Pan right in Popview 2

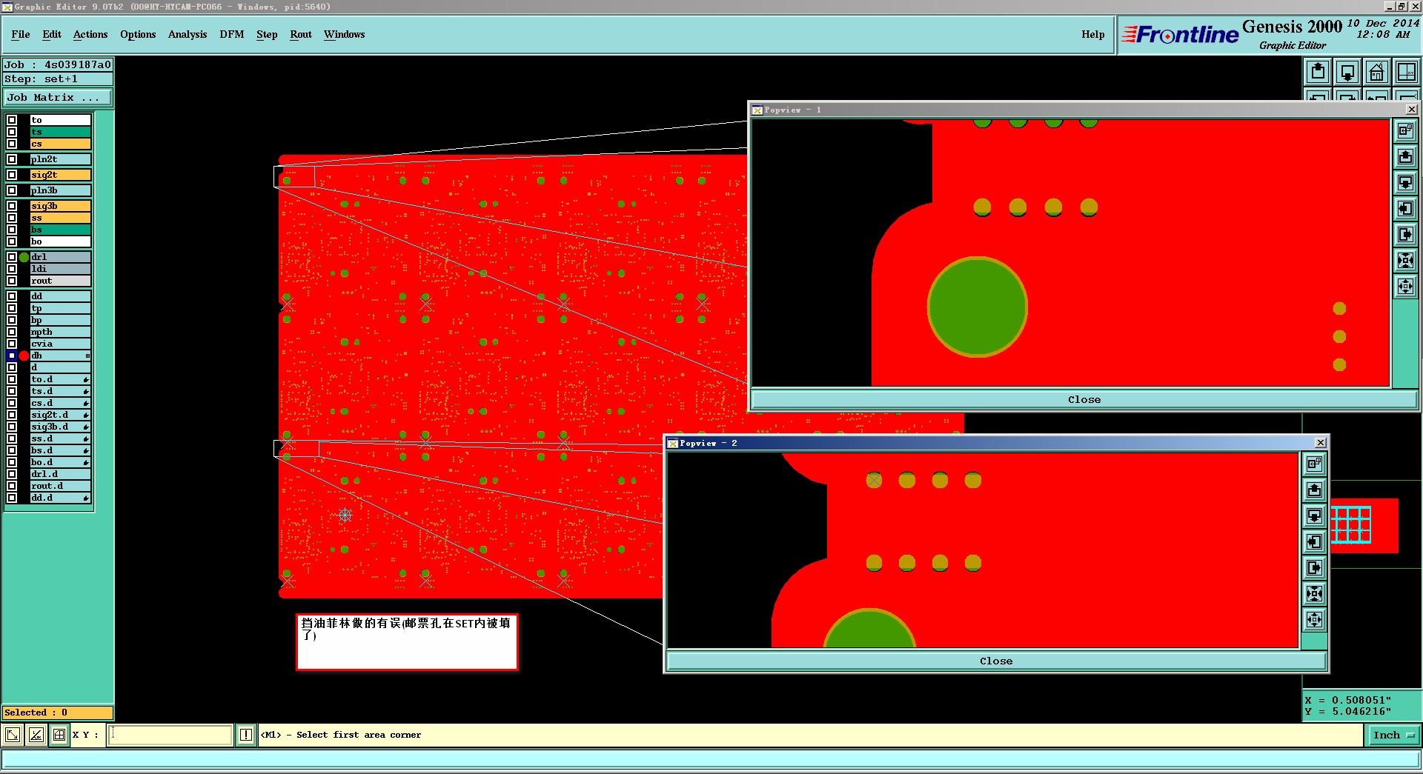(1314, 568)
